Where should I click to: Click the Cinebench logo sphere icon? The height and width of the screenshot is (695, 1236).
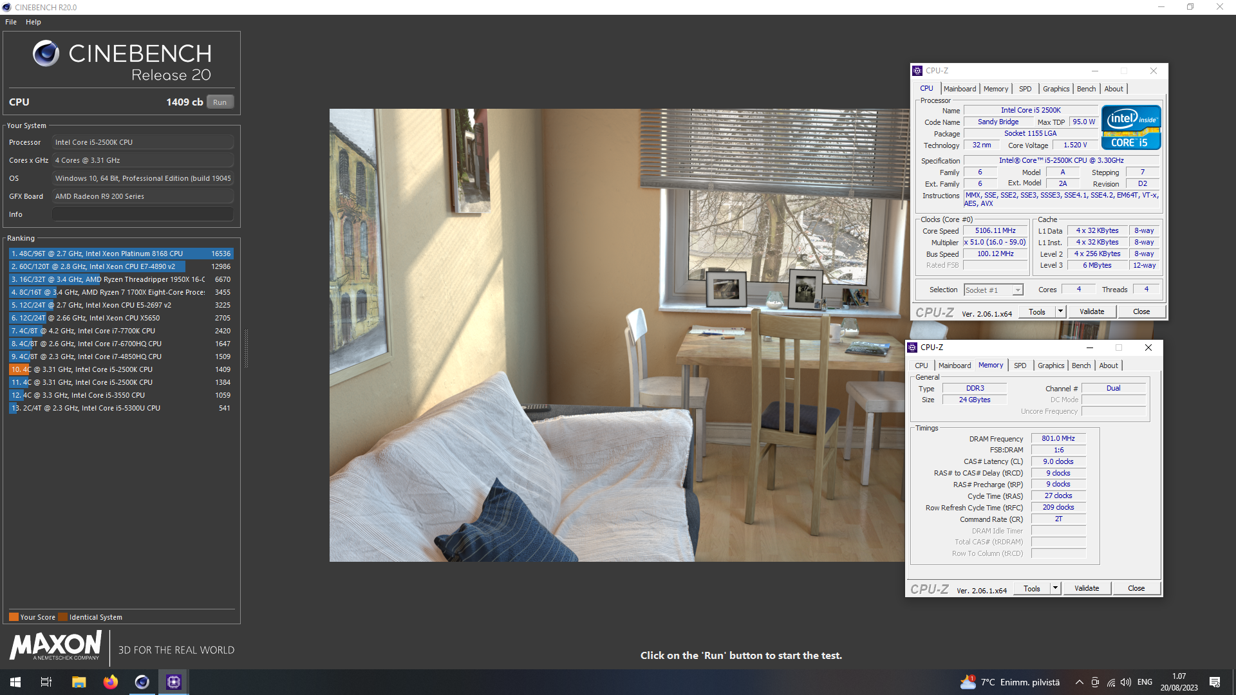click(46, 53)
